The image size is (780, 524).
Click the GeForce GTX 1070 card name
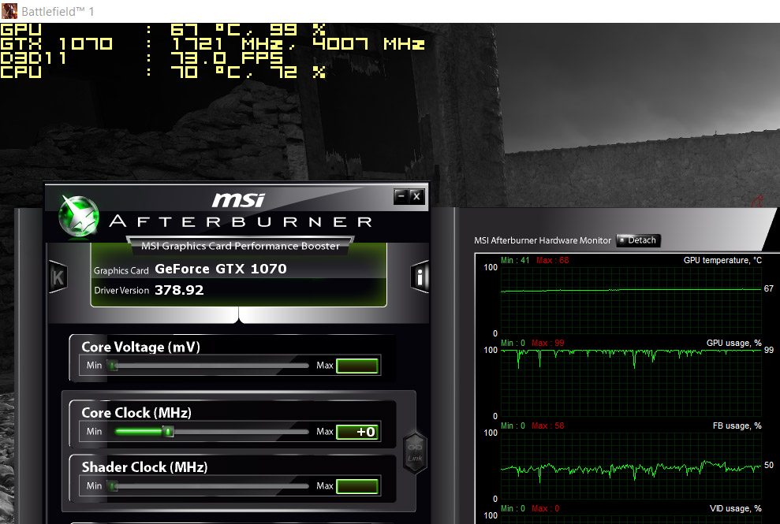pos(221,269)
